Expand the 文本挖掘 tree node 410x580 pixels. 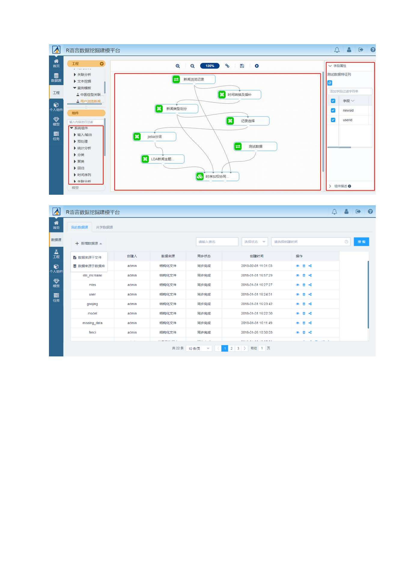click(x=75, y=81)
